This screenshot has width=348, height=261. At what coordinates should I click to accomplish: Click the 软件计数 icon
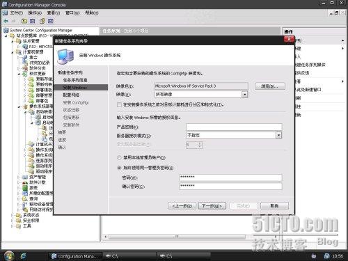(x=25, y=182)
